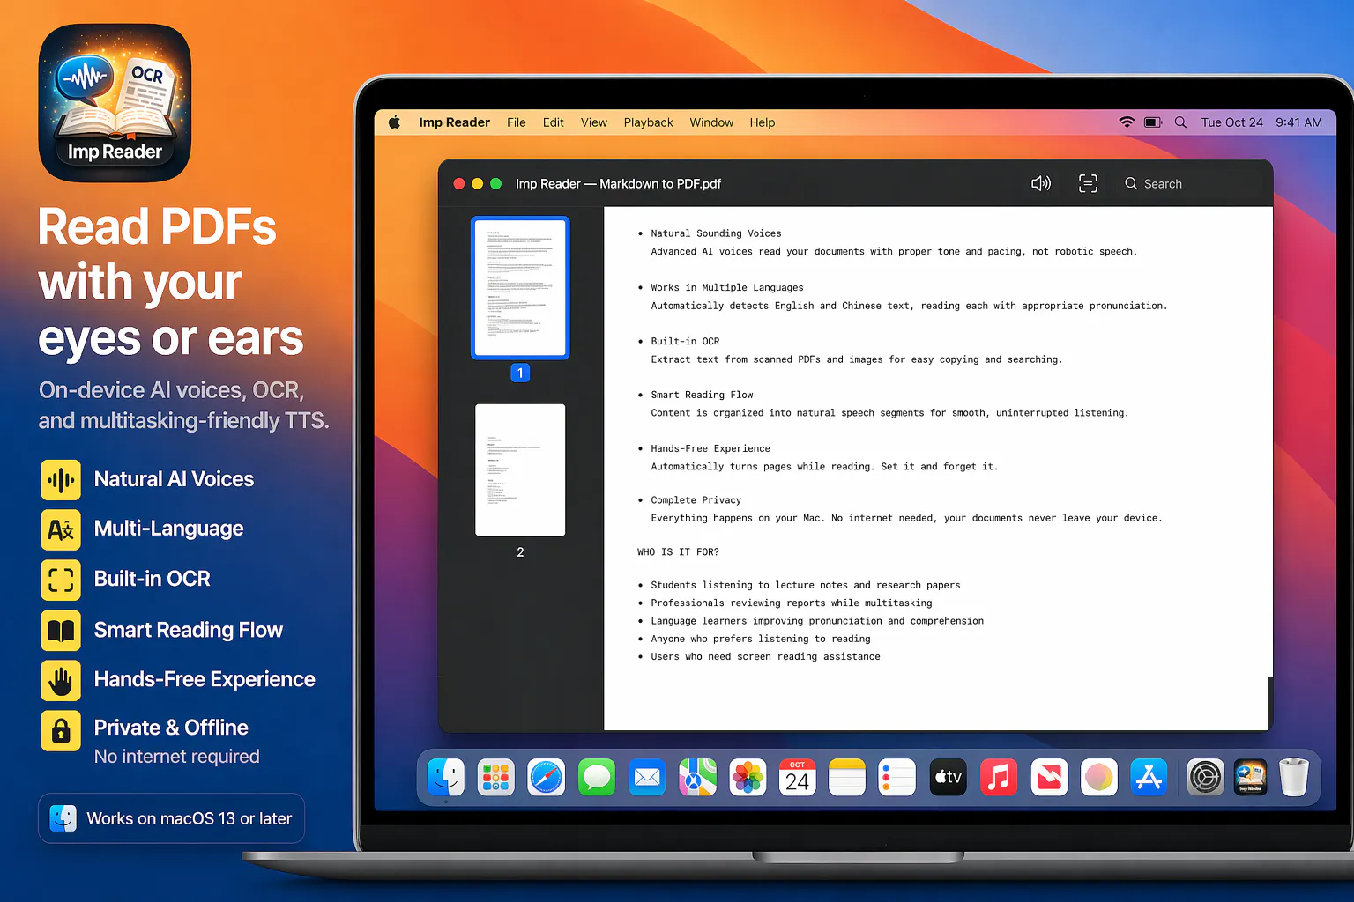Open the View menu
The width and height of the screenshot is (1354, 902).
(x=594, y=122)
